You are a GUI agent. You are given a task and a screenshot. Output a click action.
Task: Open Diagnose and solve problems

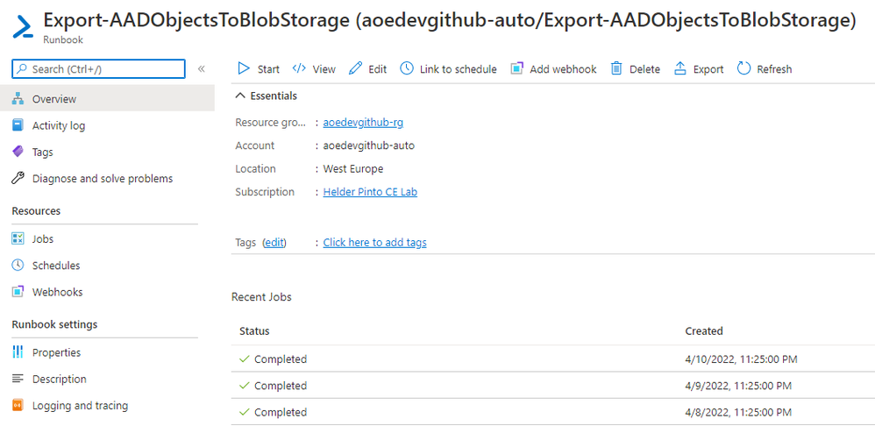click(103, 179)
